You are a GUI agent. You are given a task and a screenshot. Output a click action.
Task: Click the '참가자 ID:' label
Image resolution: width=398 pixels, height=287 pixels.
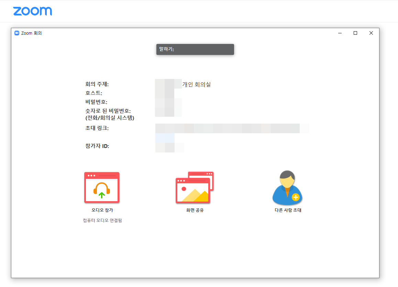(x=97, y=146)
